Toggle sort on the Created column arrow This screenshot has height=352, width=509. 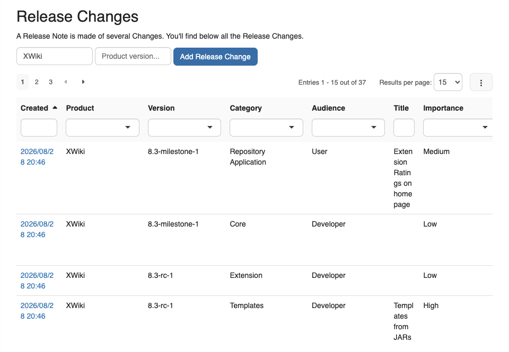coord(55,108)
